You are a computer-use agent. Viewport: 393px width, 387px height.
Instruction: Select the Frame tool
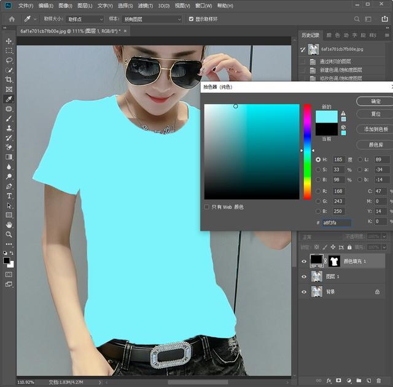click(9, 89)
